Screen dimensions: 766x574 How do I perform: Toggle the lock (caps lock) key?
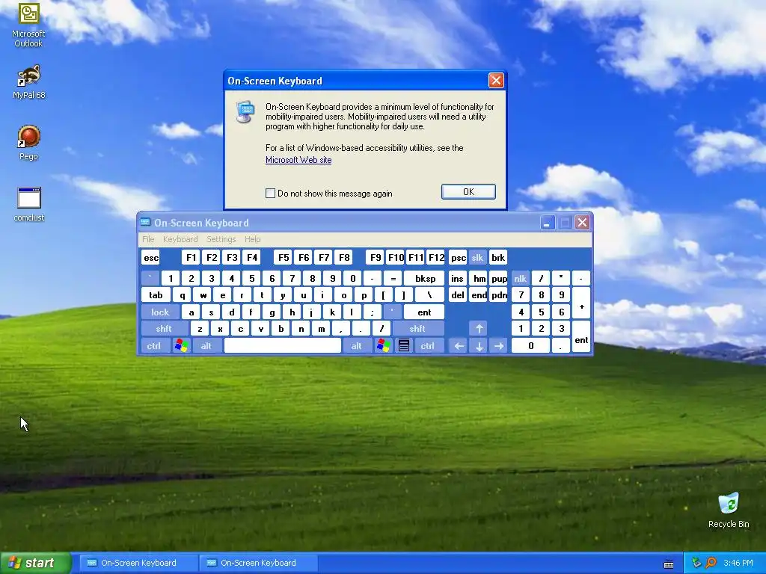point(160,312)
